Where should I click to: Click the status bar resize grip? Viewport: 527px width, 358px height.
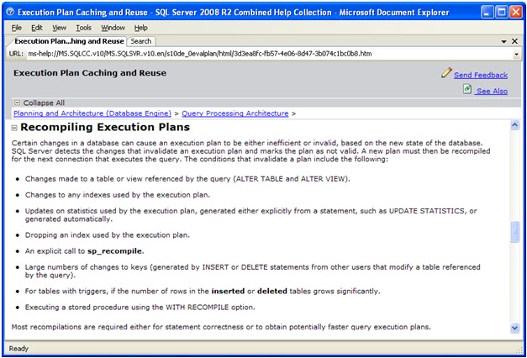519,350
